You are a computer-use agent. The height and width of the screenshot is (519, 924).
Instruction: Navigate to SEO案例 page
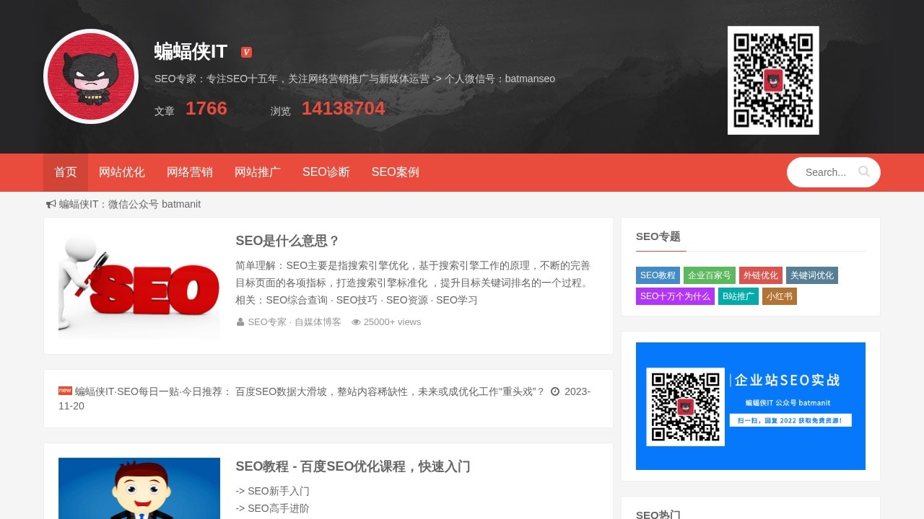pos(396,172)
